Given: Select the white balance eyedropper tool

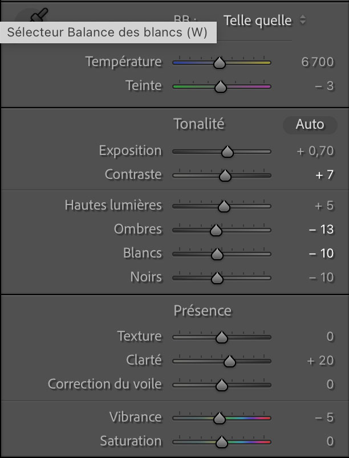Looking at the screenshot, I should point(39,15).
